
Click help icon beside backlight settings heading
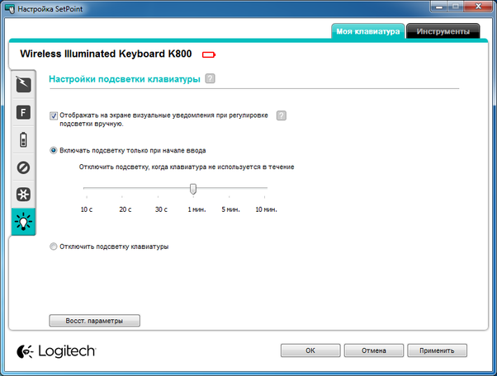210,78
